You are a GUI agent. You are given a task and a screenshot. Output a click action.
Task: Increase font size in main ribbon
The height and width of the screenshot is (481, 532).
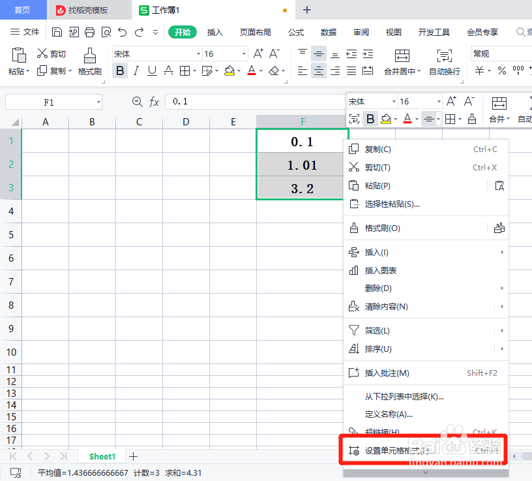[x=258, y=54]
